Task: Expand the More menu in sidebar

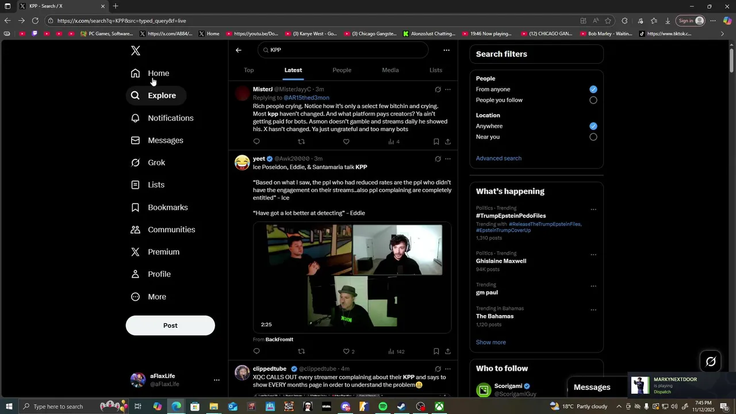Action: coord(149,297)
